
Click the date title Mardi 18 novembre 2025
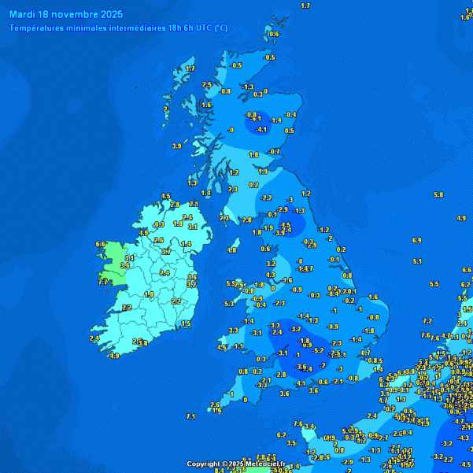click(x=61, y=14)
